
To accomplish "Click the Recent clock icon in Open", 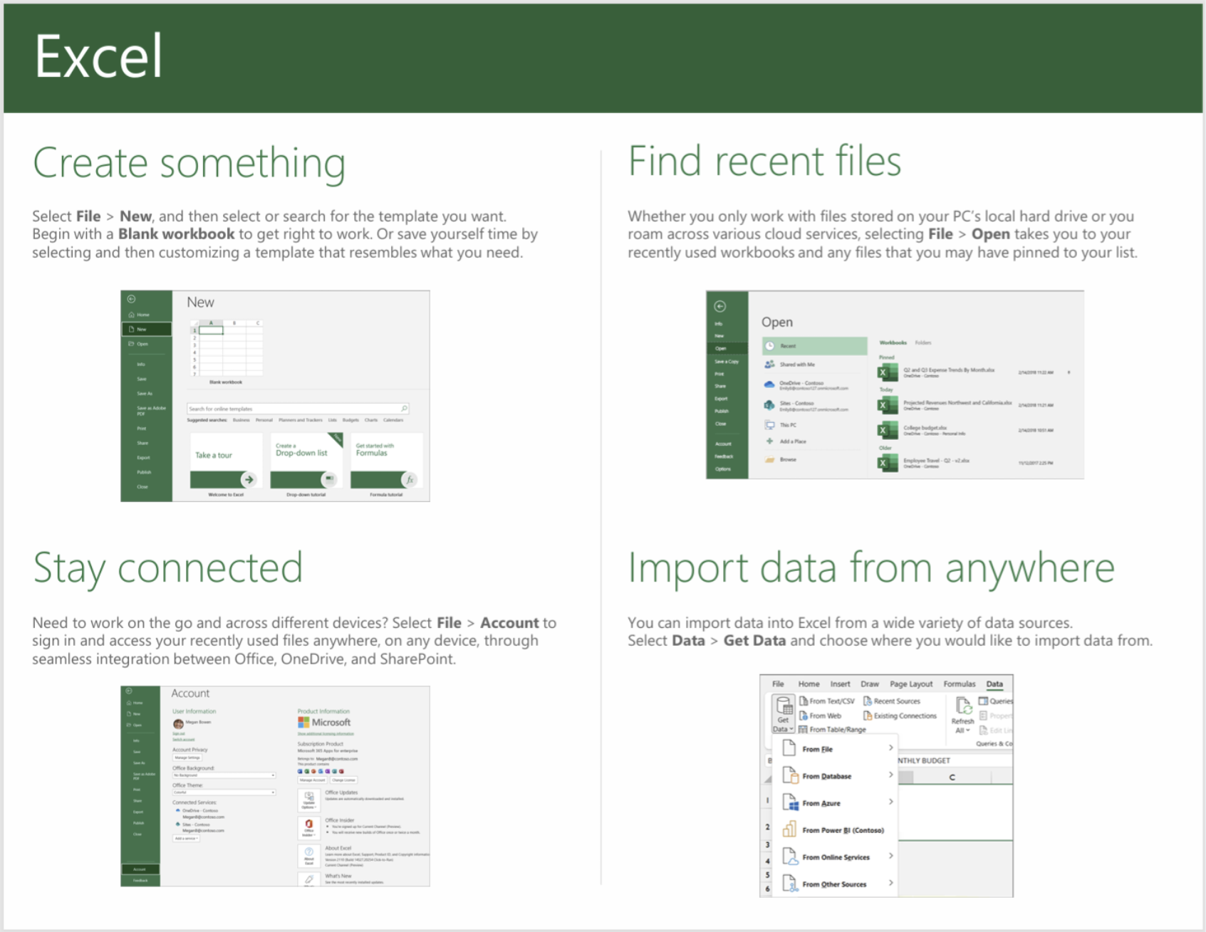I will [x=770, y=346].
